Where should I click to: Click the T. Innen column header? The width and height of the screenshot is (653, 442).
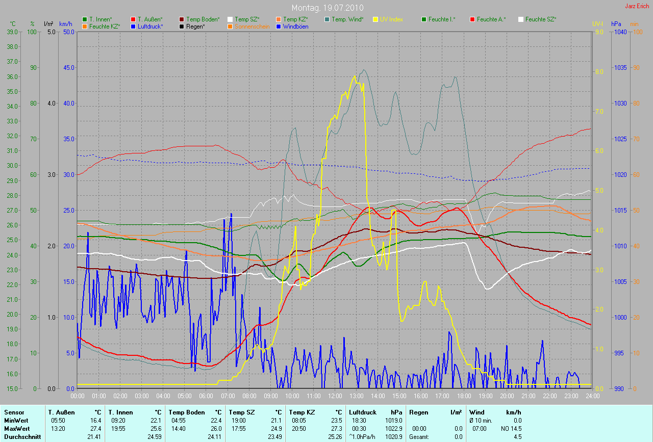(120, 412)
